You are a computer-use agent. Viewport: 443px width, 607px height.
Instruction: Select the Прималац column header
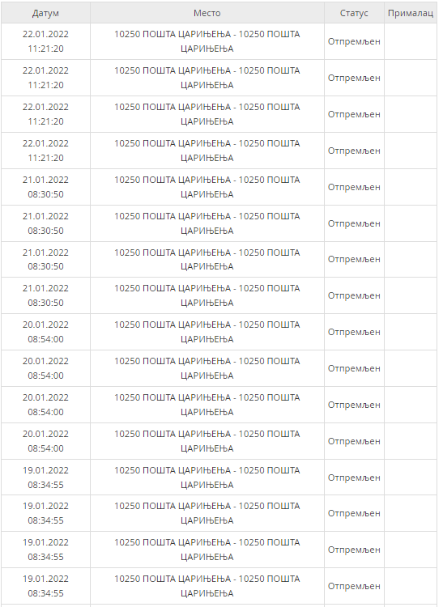tap(411, 13)
